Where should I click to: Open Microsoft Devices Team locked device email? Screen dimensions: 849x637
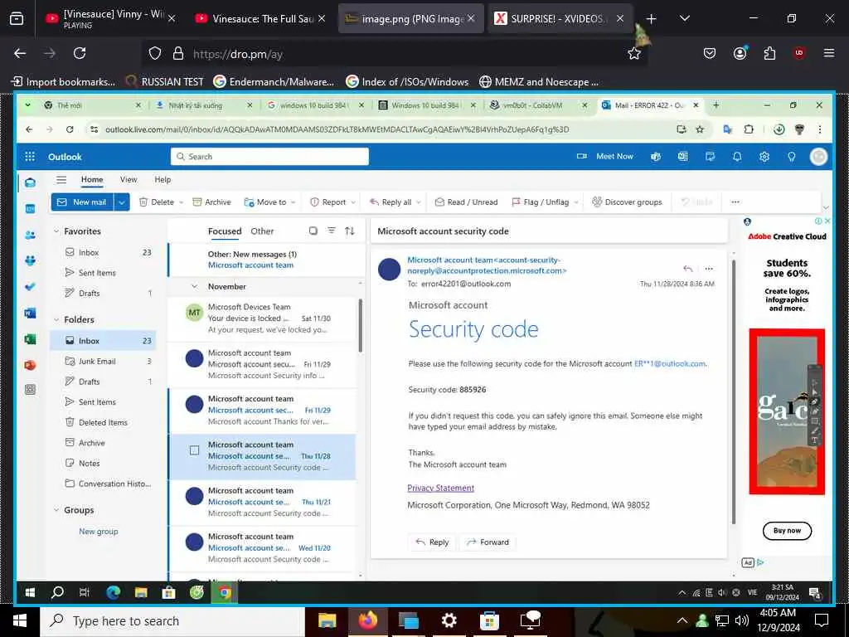[x=262, y=318]
